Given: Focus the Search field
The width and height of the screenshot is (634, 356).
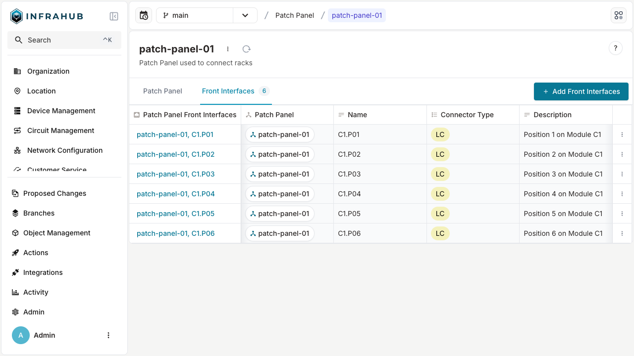Looking at the screenshot, I should coord(64,40).
